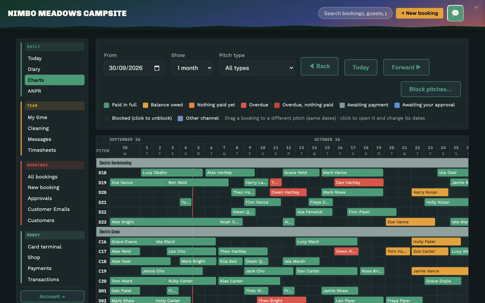
Task: Expand the Show 1 month dropdown
Action: (x=192, y=68)
